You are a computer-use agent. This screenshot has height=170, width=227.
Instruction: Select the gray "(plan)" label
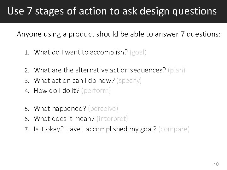177,71
